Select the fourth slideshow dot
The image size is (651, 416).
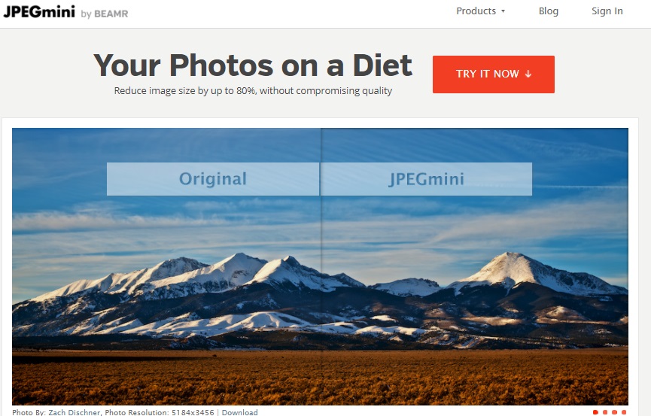tap(624, 412)
